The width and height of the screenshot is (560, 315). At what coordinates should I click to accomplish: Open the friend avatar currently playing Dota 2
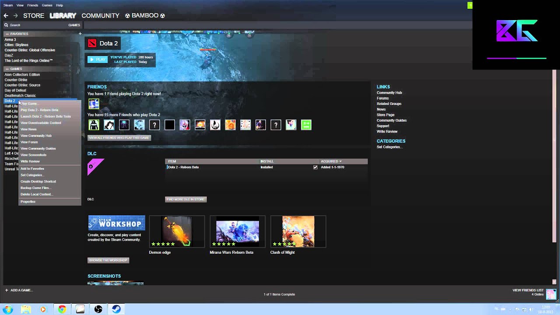(94, 104)
